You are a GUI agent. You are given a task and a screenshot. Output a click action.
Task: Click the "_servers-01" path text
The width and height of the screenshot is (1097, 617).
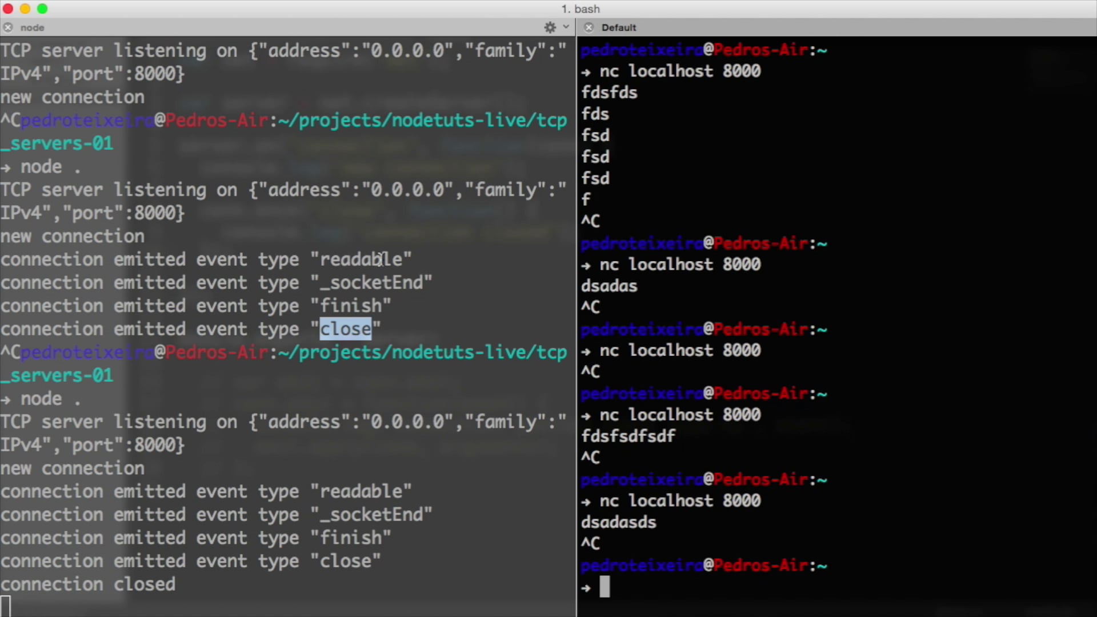pyautogui.click(x=56, y=375)
